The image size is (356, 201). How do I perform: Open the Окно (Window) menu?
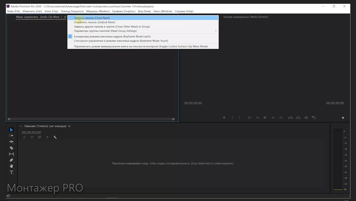[x=163, y=11]
